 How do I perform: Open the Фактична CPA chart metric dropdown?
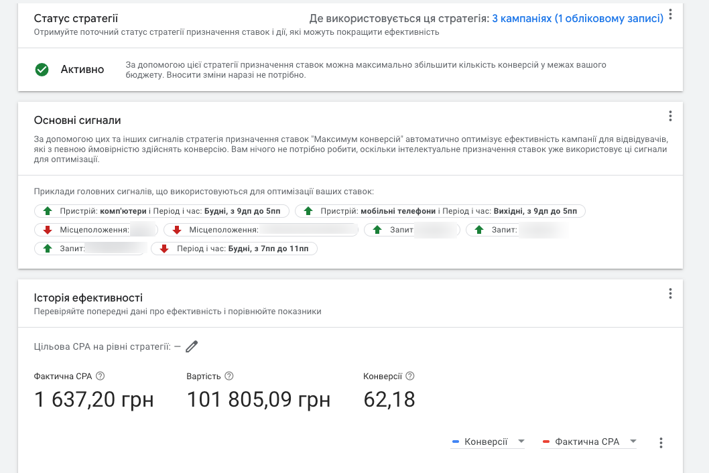point(589,442)
